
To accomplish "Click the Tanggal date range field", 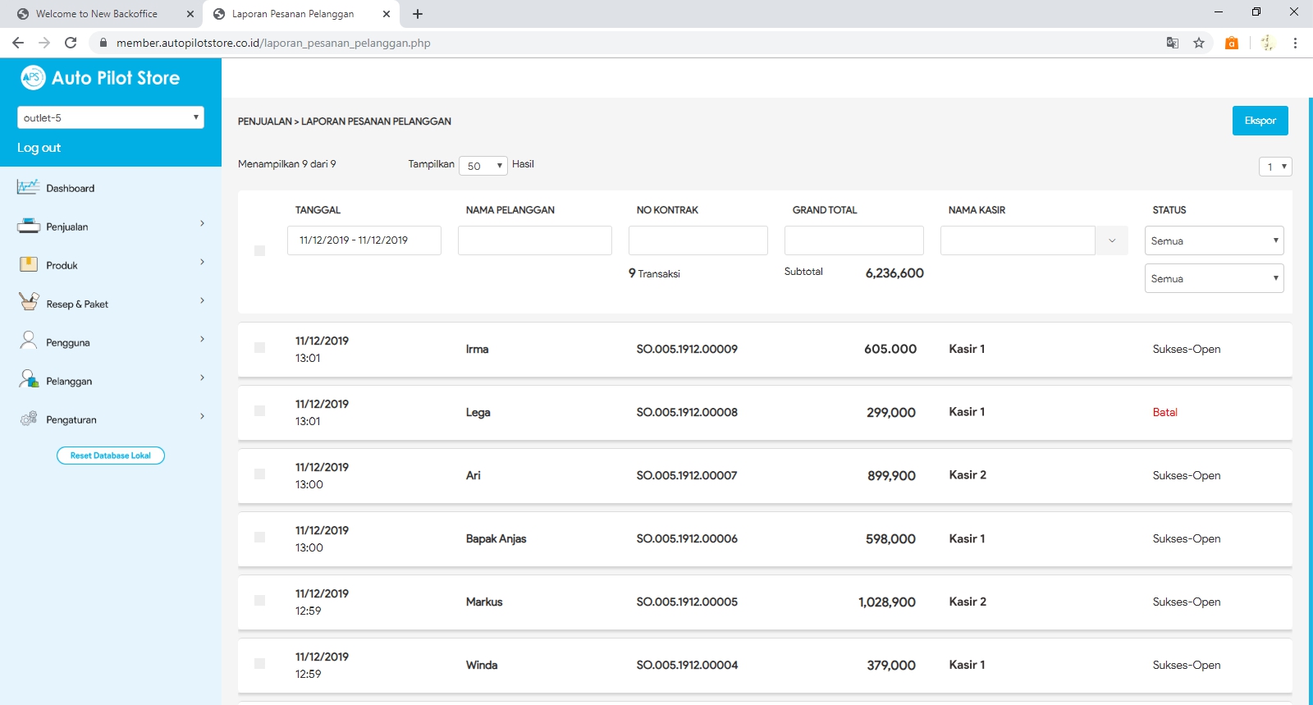I will (364, 240).
